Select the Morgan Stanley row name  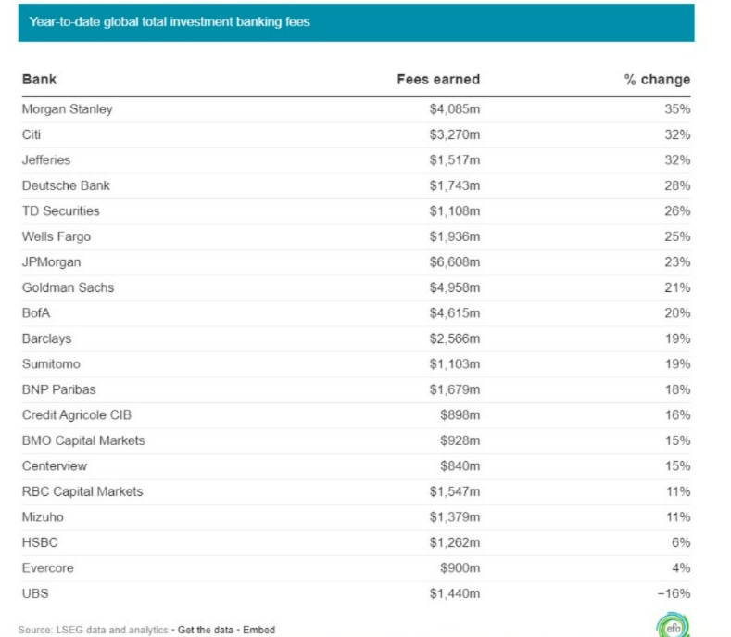click(67, 109)
